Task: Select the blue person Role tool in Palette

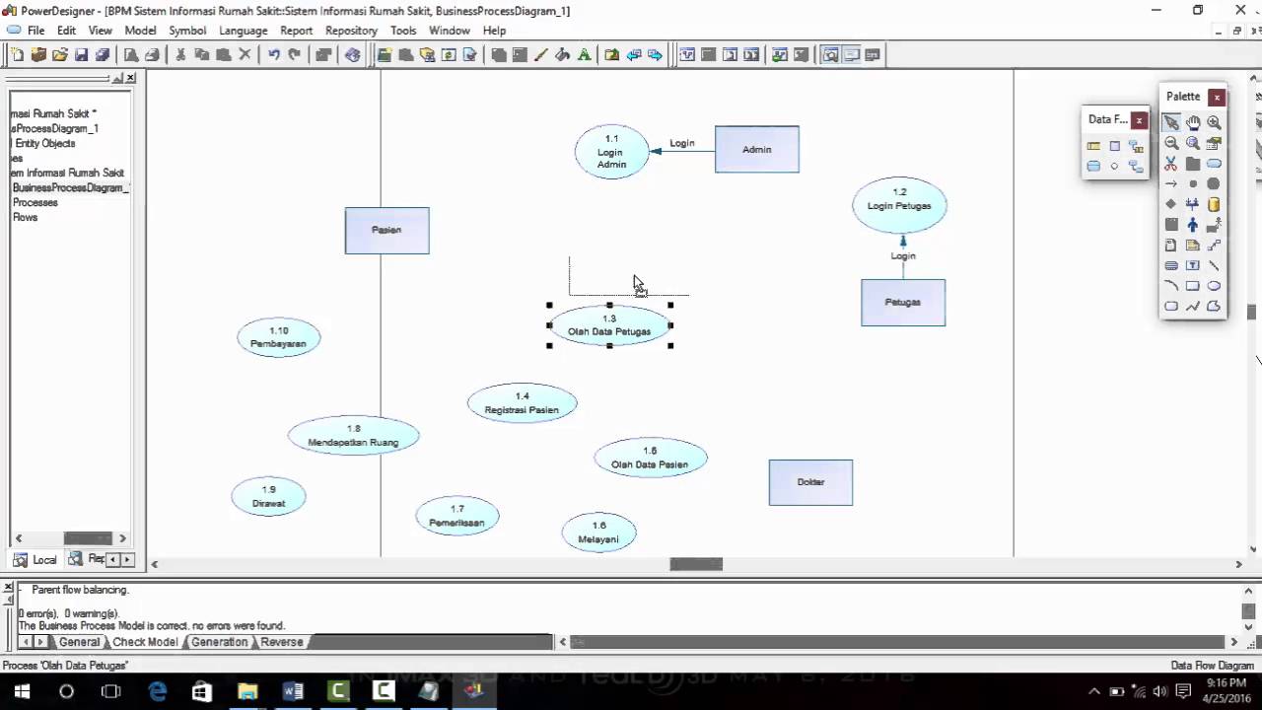Action: click(x=1193, y=225)
